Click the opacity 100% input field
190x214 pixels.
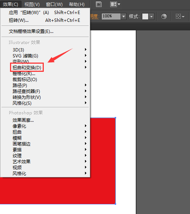111,16
